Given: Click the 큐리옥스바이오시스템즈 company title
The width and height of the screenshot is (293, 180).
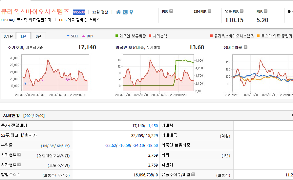Looking at the screenshot, I should 35,12.
